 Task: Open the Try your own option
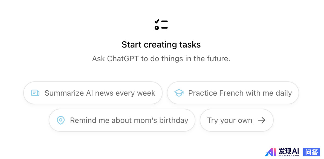click(236, 120)
